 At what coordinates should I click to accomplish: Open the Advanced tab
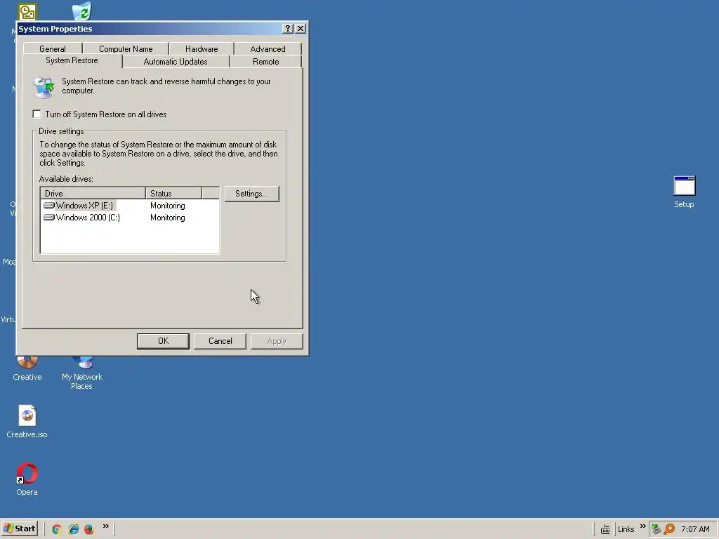click(x=268, y=49)
